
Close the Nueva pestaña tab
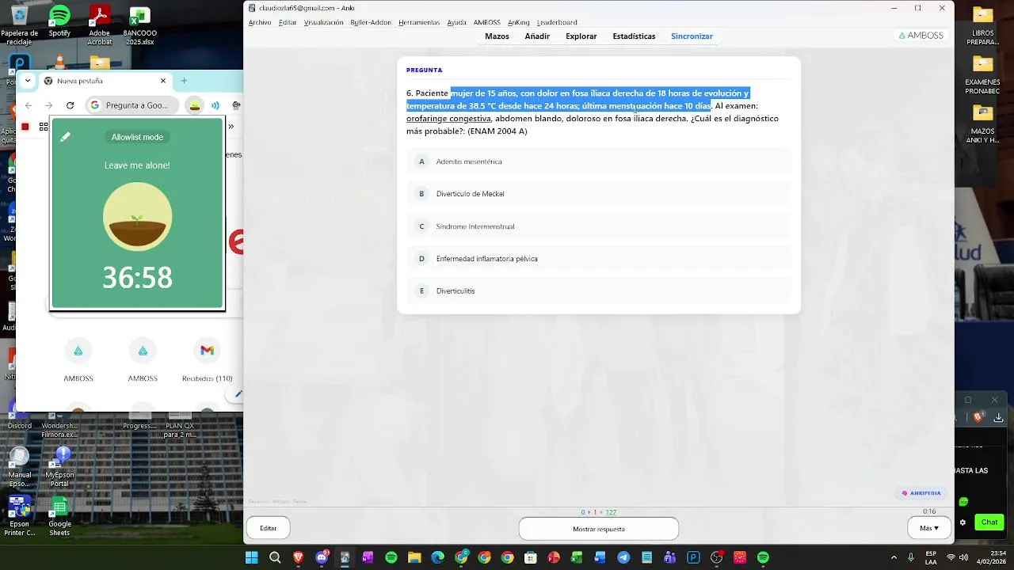[164, 81]
